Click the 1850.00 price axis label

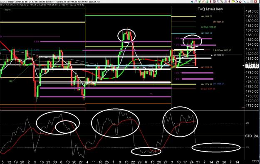click(x=252, y=40)
